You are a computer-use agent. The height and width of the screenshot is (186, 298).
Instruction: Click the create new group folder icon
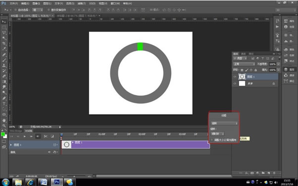[263, 173]
